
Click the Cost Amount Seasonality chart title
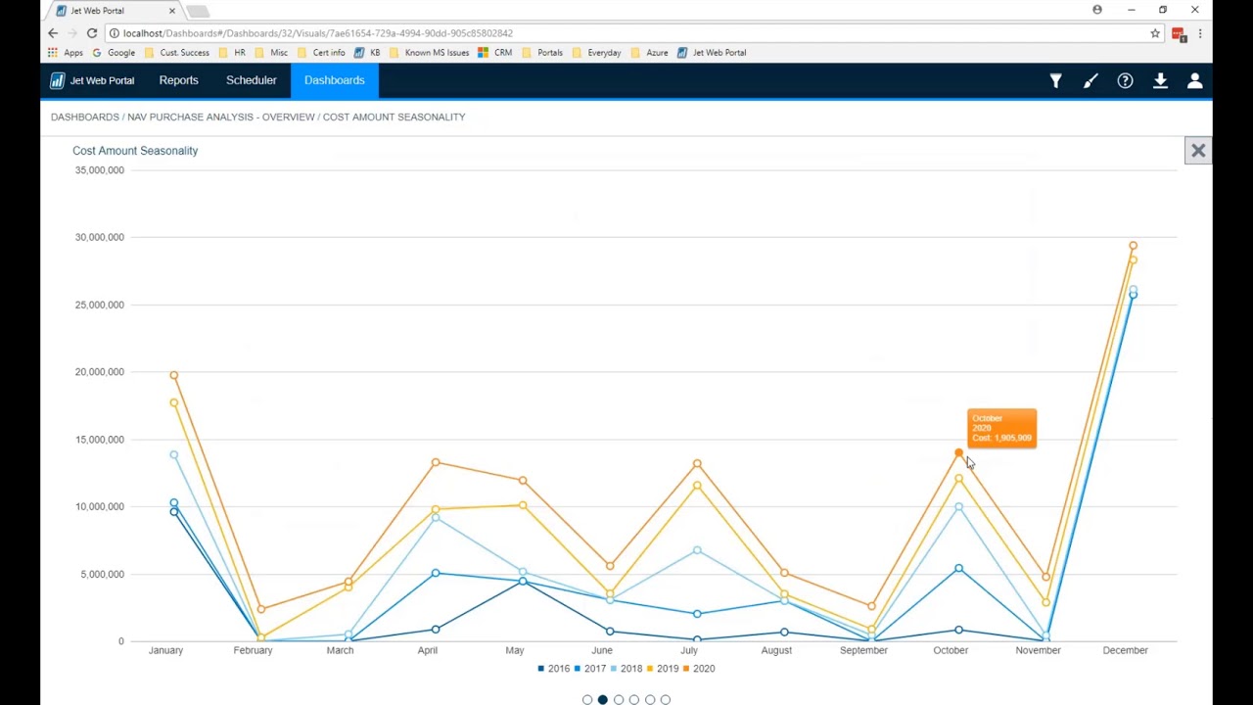pyautogui.click(x=135, y=151)
